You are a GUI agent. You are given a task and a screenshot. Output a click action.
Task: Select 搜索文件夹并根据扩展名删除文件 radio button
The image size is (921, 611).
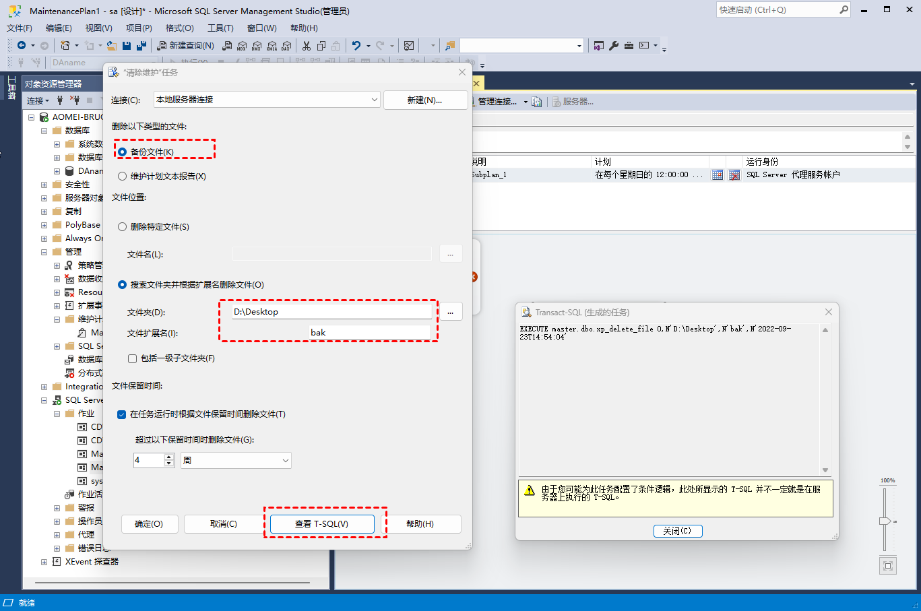pyautogui.click(x=122, y=284)
